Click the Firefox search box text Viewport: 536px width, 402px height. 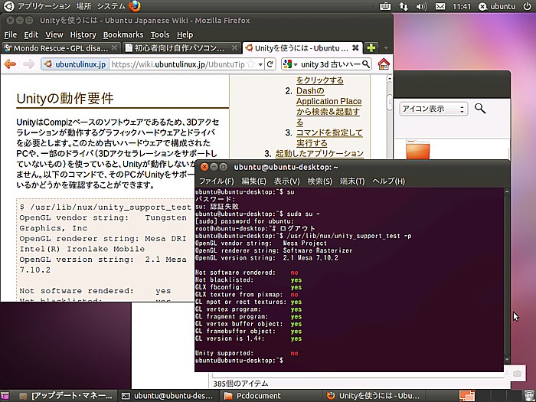(x=331, y=64)
